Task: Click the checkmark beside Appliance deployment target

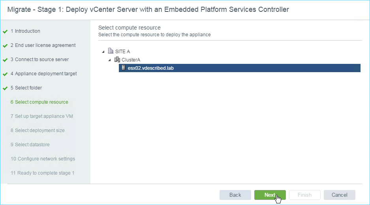Action: click(5, 74)
